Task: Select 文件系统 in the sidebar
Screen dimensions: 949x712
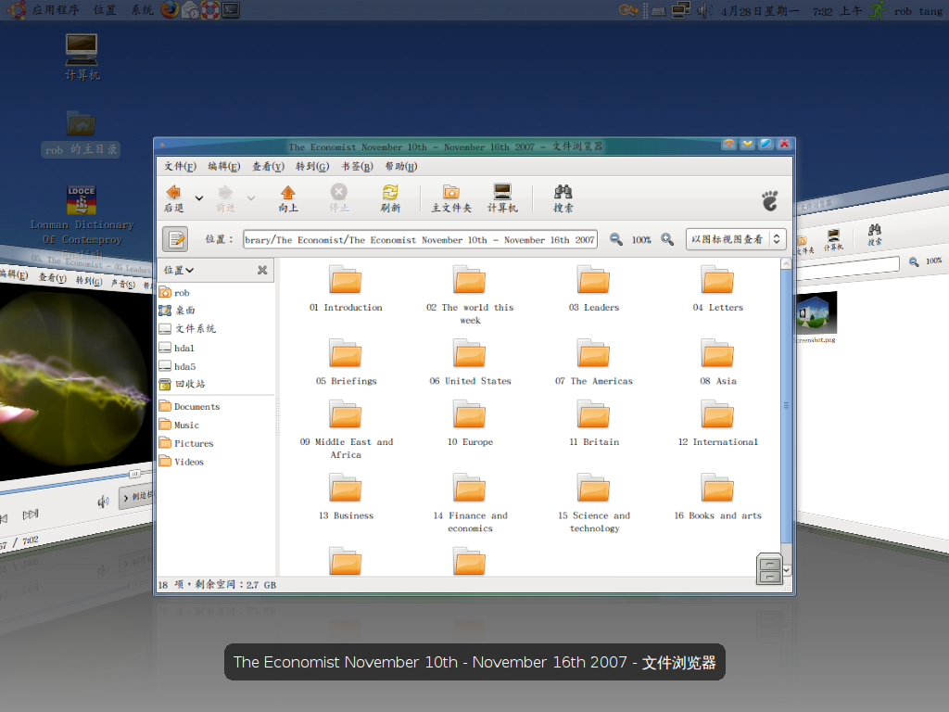Action: [x=187, y=329]
